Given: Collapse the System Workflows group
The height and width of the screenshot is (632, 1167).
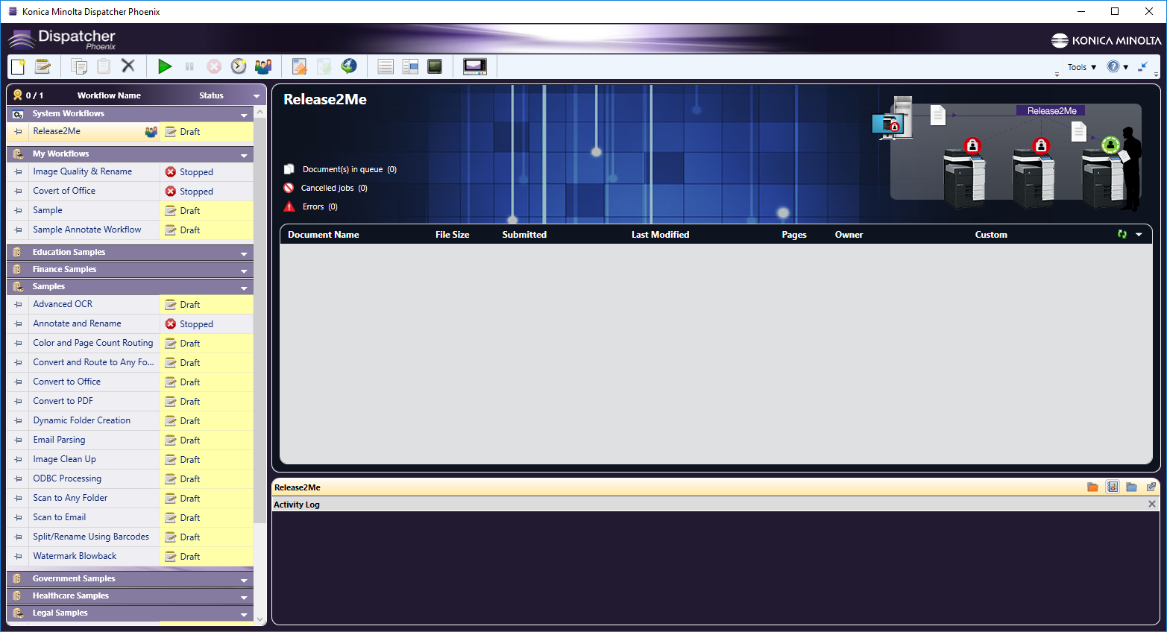Looking at the screenshot, I should click(x=244, y=116).
